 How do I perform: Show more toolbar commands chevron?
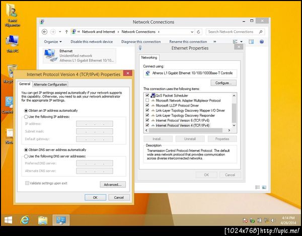click(215, 42)
